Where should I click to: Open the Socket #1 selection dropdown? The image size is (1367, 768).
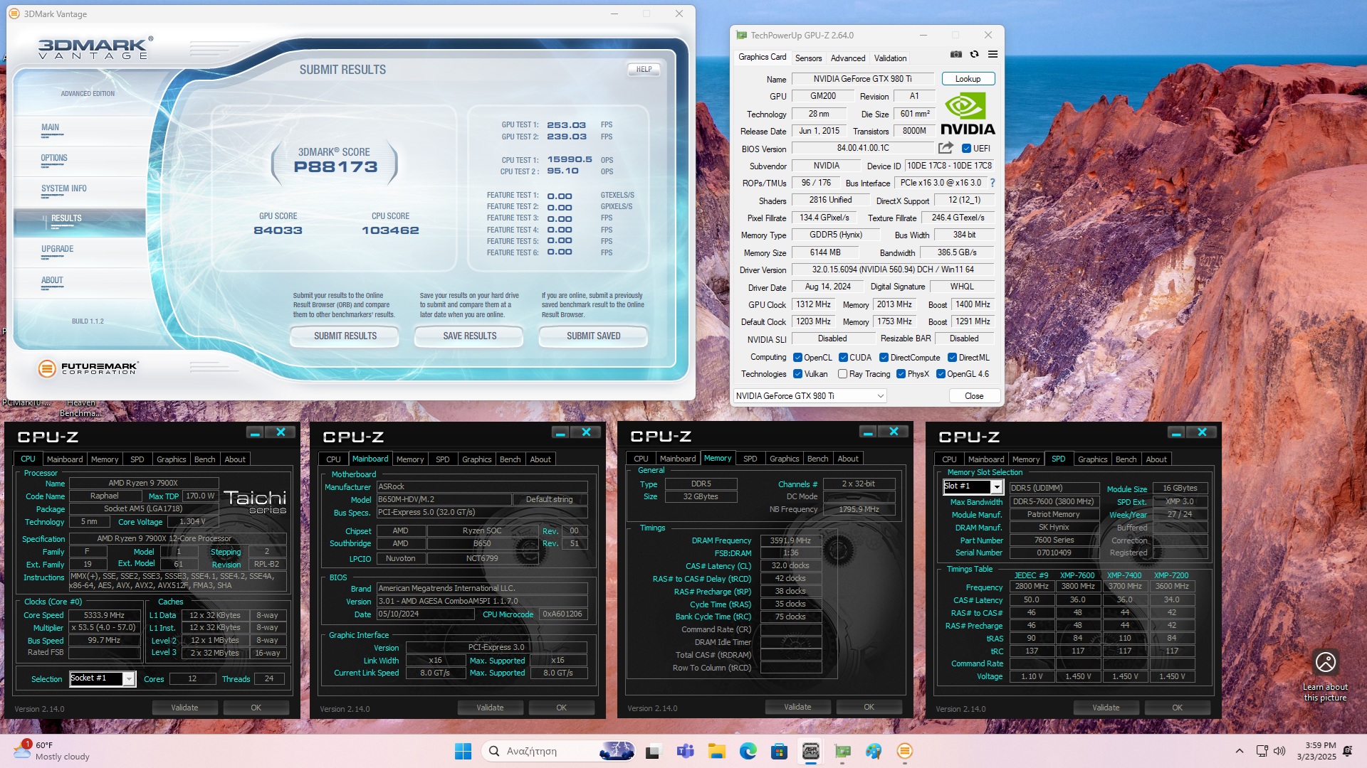(x=102, y=678)
